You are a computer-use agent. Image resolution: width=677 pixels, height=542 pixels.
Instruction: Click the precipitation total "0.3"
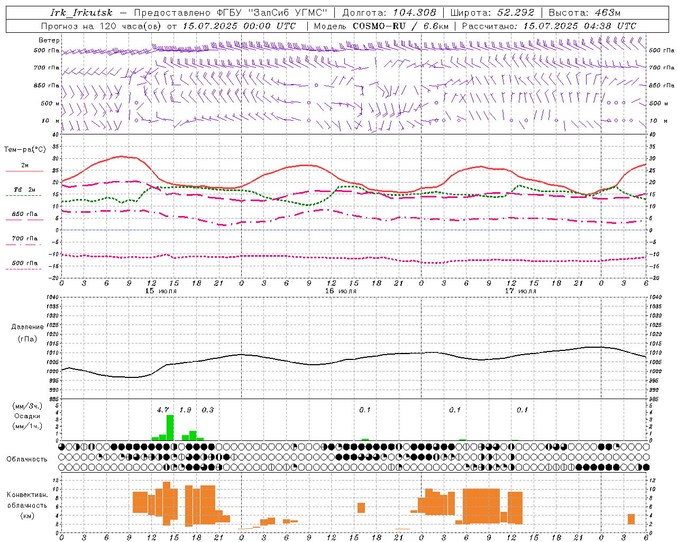(208, 410)
